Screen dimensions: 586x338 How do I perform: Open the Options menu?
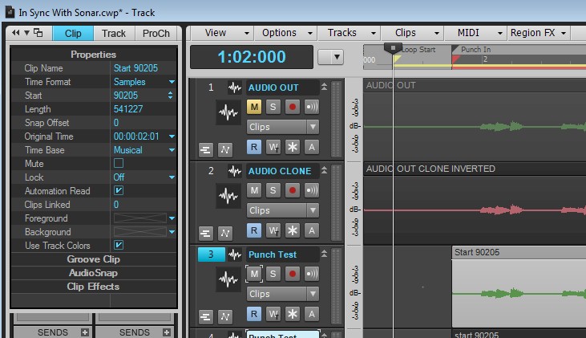[x=286, y=33]
